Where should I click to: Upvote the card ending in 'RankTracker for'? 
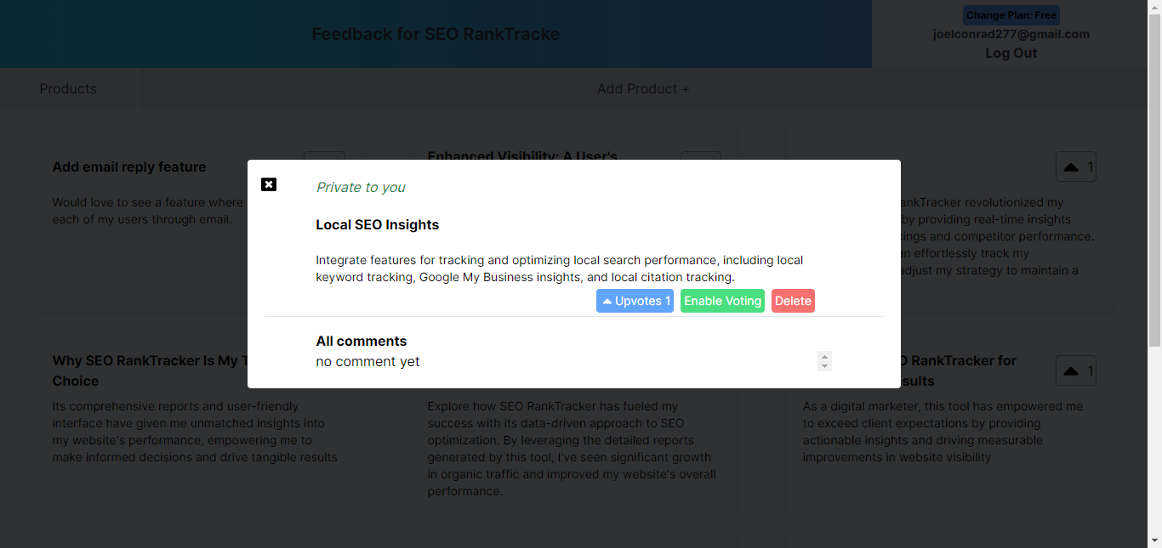[x=1076, y=370]
